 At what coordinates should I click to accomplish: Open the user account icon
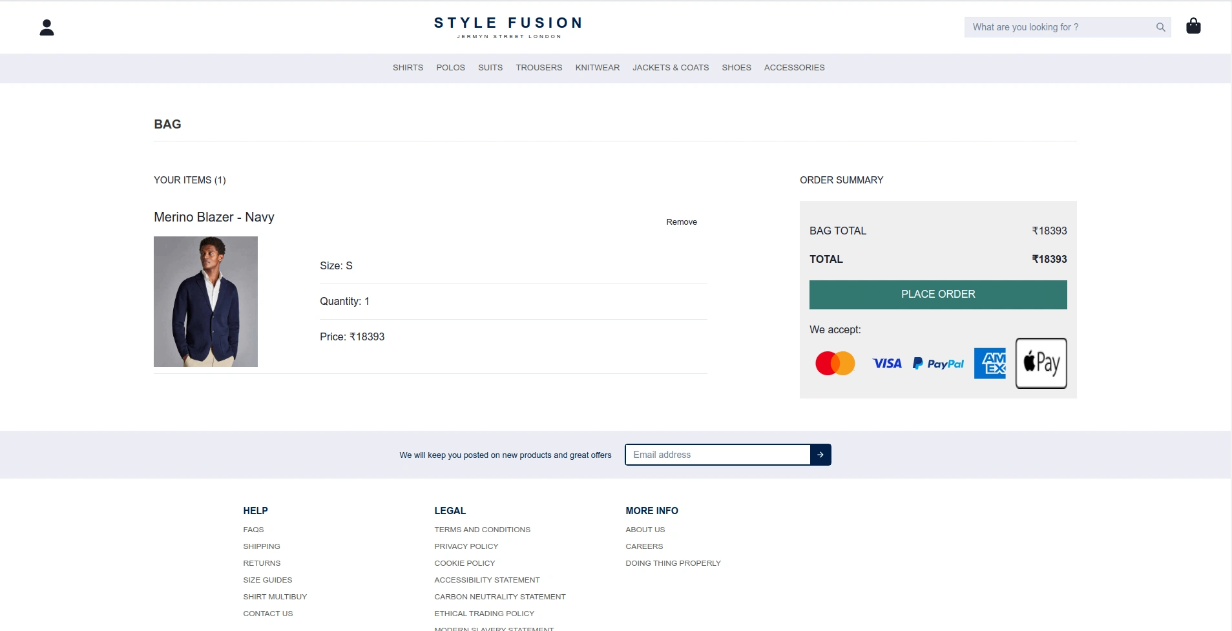tap(47, 27)
